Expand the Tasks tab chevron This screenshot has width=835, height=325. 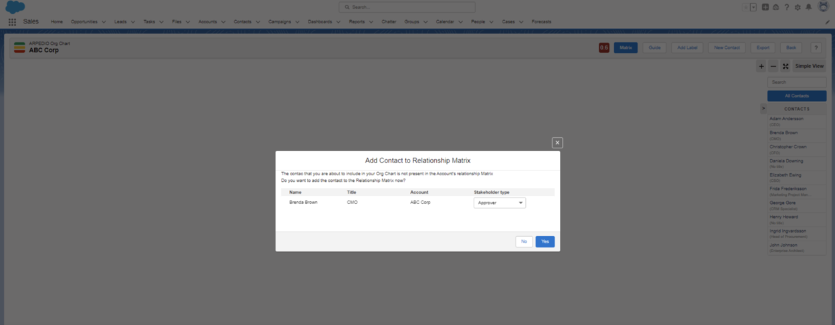point(161,21)
